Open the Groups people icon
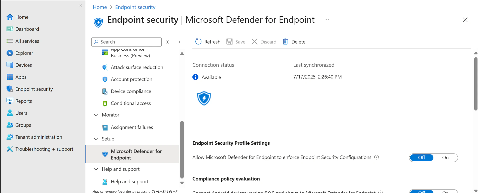Screen dimensions: 479x193 (x=10, y=125)
